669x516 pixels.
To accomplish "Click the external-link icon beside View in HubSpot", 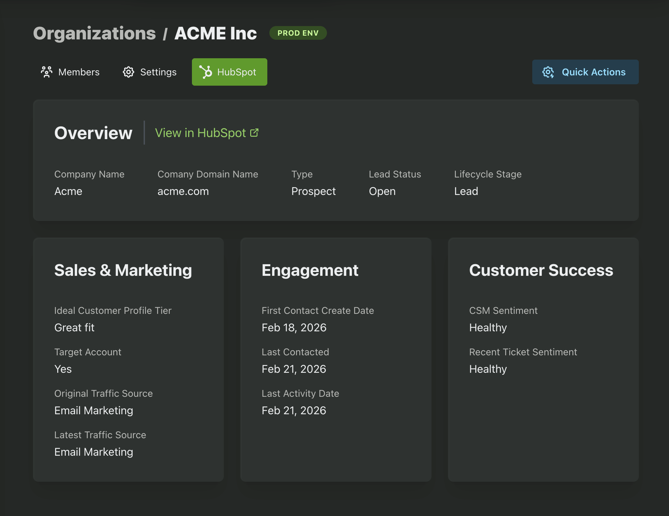I will (254, 132).
